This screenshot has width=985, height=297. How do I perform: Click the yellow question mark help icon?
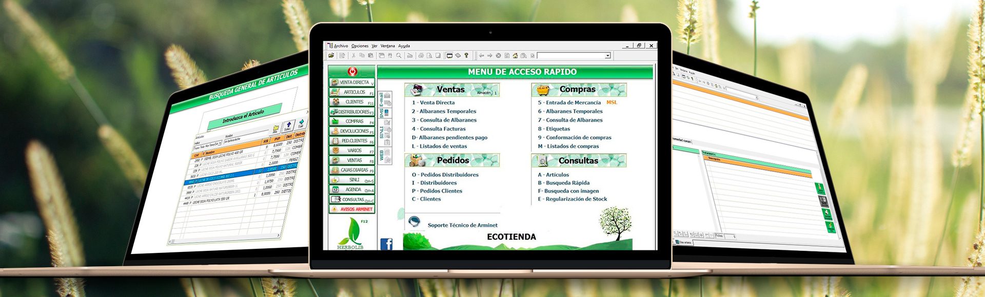click(466, 56)
